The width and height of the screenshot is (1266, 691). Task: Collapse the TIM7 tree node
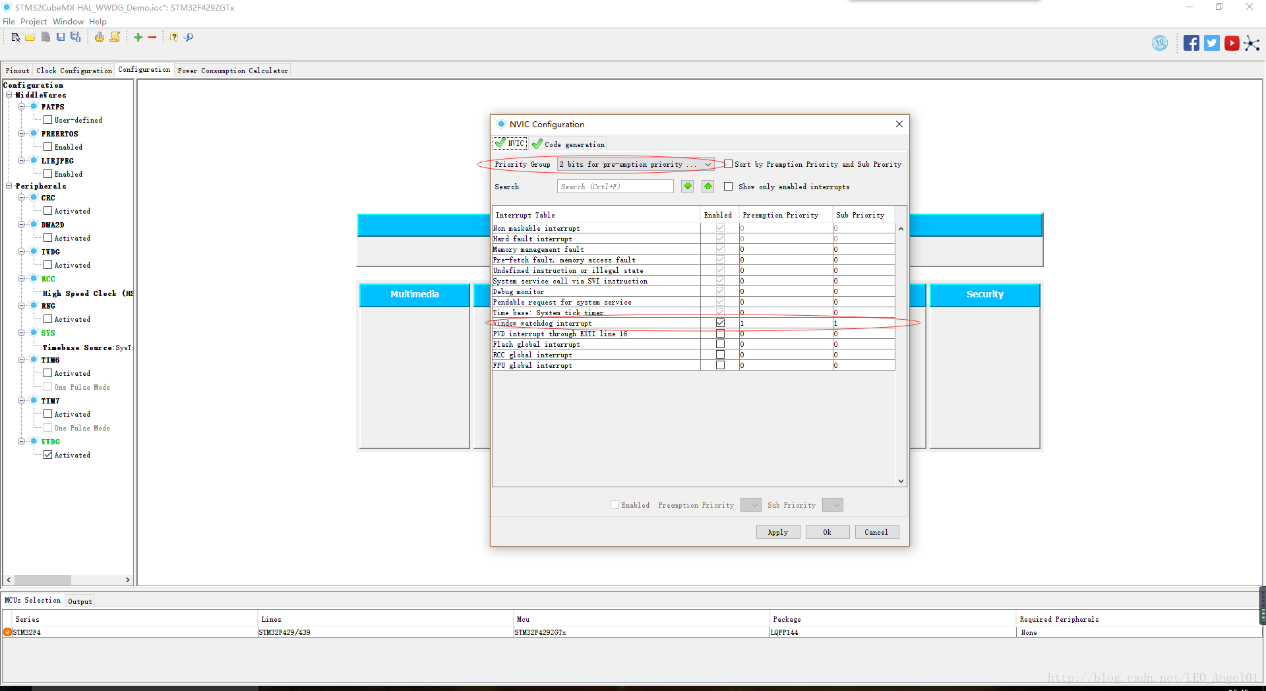click(22, 401)
